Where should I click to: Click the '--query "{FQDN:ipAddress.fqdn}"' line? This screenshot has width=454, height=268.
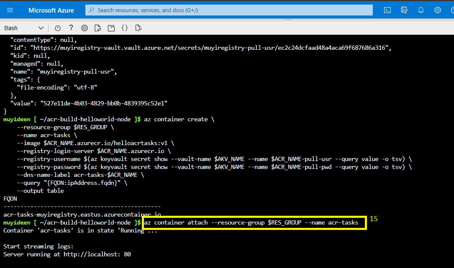click(72, 183)
